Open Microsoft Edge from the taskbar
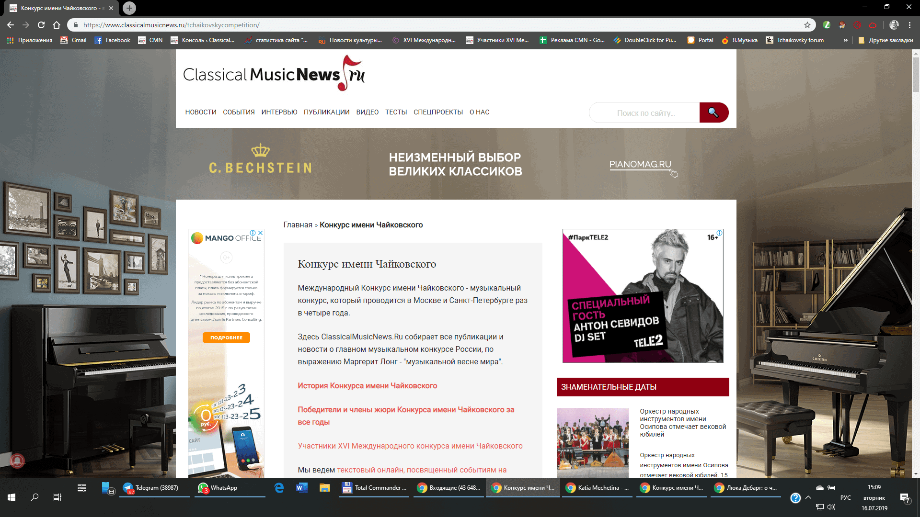This screenshot has width=920, height=517. 279,488
